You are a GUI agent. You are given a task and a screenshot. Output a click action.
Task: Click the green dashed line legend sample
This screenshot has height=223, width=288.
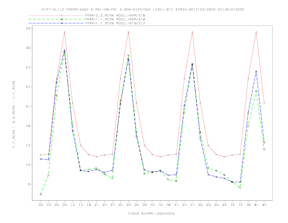56,19
